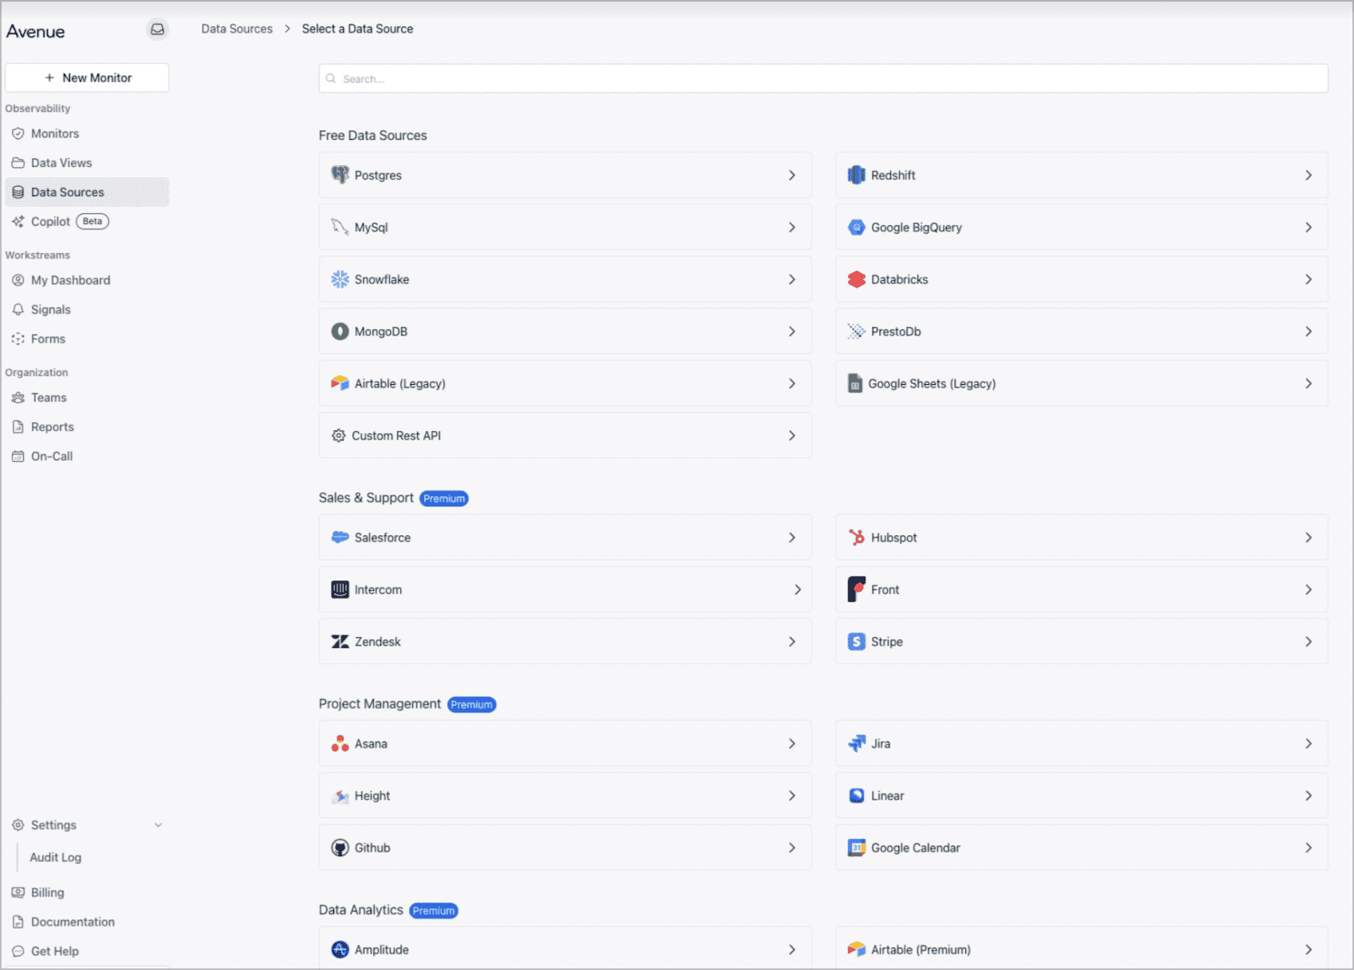Click Get Help in the sidebar
This screenshot has height=970, width=1354.
coord(87,952)
